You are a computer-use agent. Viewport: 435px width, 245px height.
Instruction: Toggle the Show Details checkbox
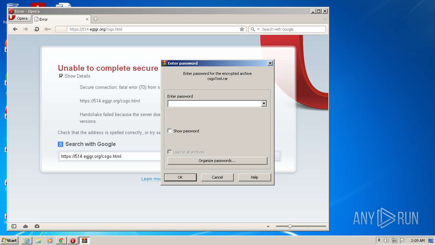click(61, 76)
